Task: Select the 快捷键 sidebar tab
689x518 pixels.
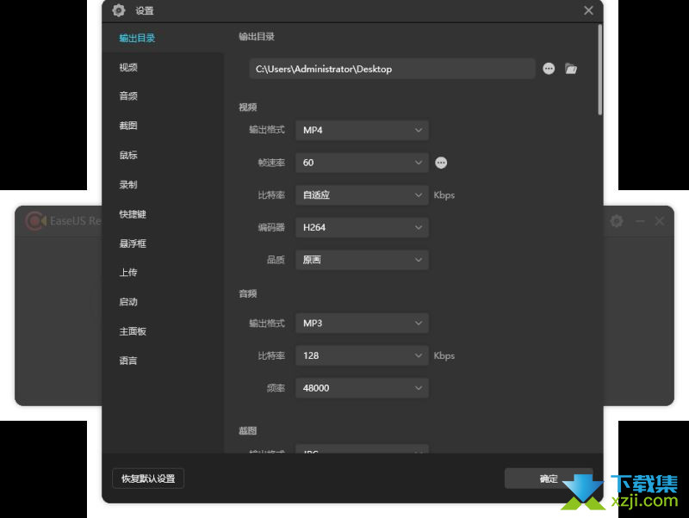Action: point(163,213)
